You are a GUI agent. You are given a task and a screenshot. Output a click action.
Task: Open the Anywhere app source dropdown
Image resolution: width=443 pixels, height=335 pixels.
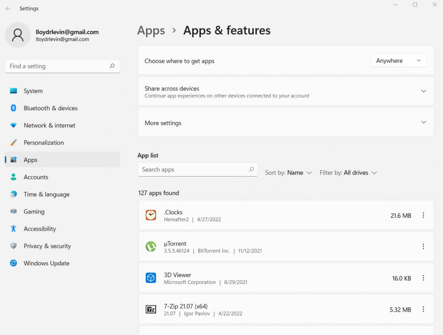[x=398, y=61]
